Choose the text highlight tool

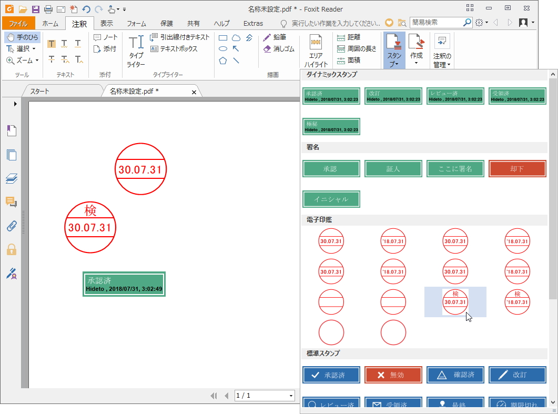[x=52, y=44]
